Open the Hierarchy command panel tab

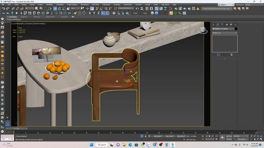222,25
